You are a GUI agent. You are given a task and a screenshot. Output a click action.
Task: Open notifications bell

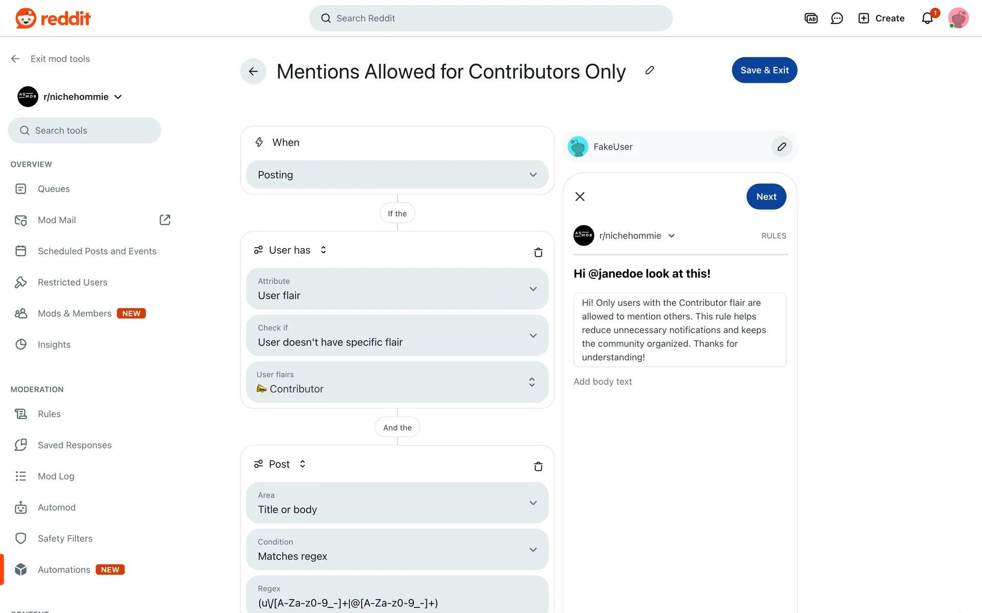pyautogui.click(x=927, y=18)
